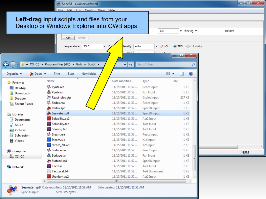Select the TDS radio button in SpecE8
266x199 pixels.
pos(175,46)
